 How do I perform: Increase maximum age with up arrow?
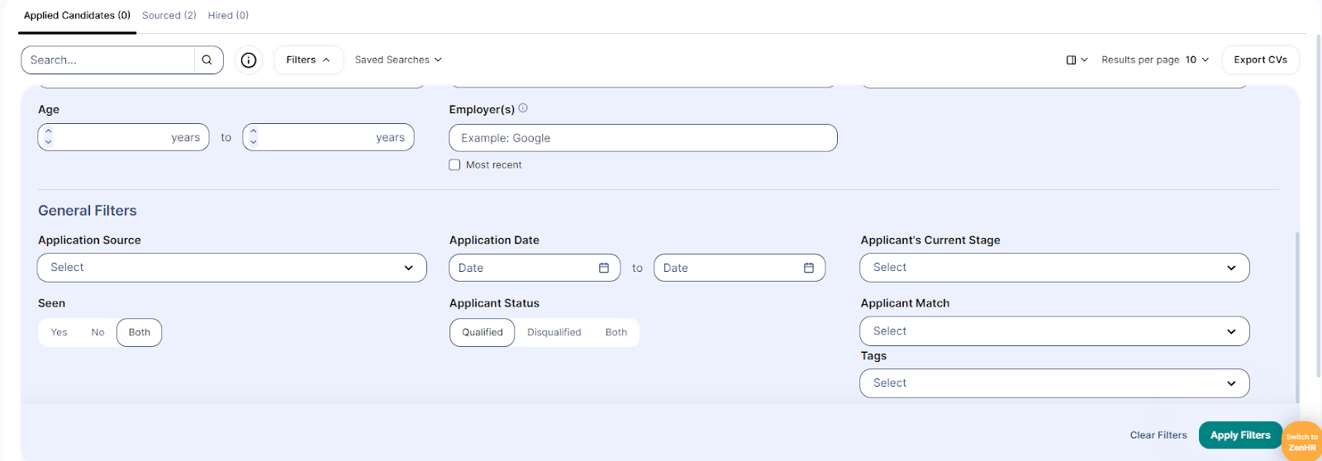(254, 131)
